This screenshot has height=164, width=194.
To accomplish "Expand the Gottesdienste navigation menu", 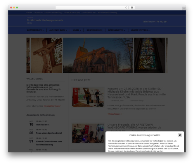I will coord(35,30).
